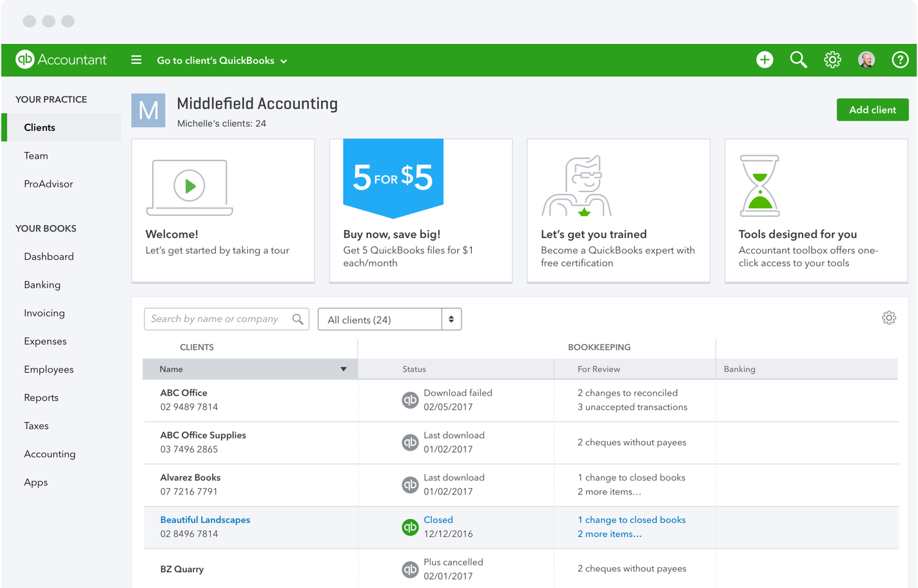Select Banking in the left sidebar
The width and height of the screenshot is (918, 588).
pyautogui.click(x=43, y=285)
